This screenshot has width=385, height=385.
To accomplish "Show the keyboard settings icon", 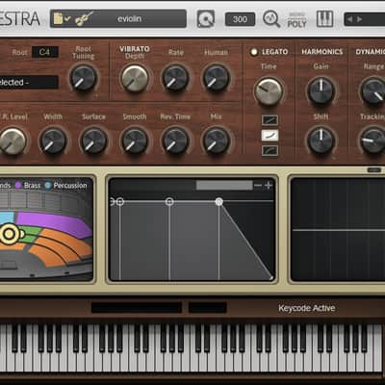I will (x=324, y=18).
